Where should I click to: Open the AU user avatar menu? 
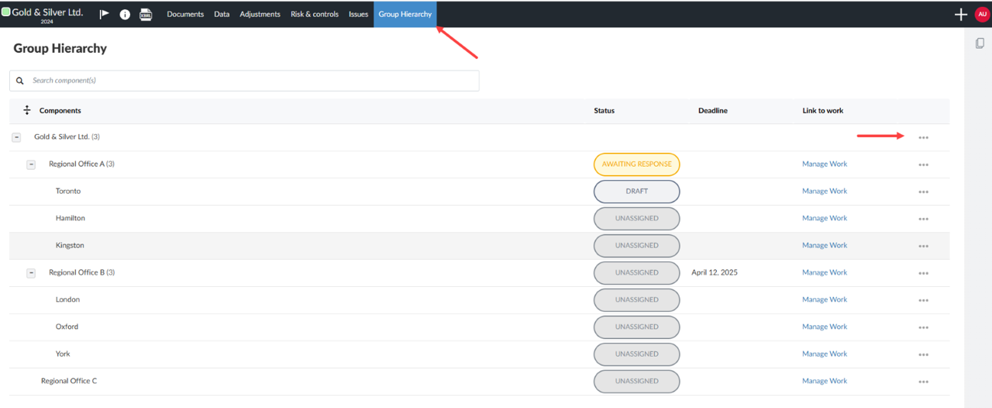(982, 14)
